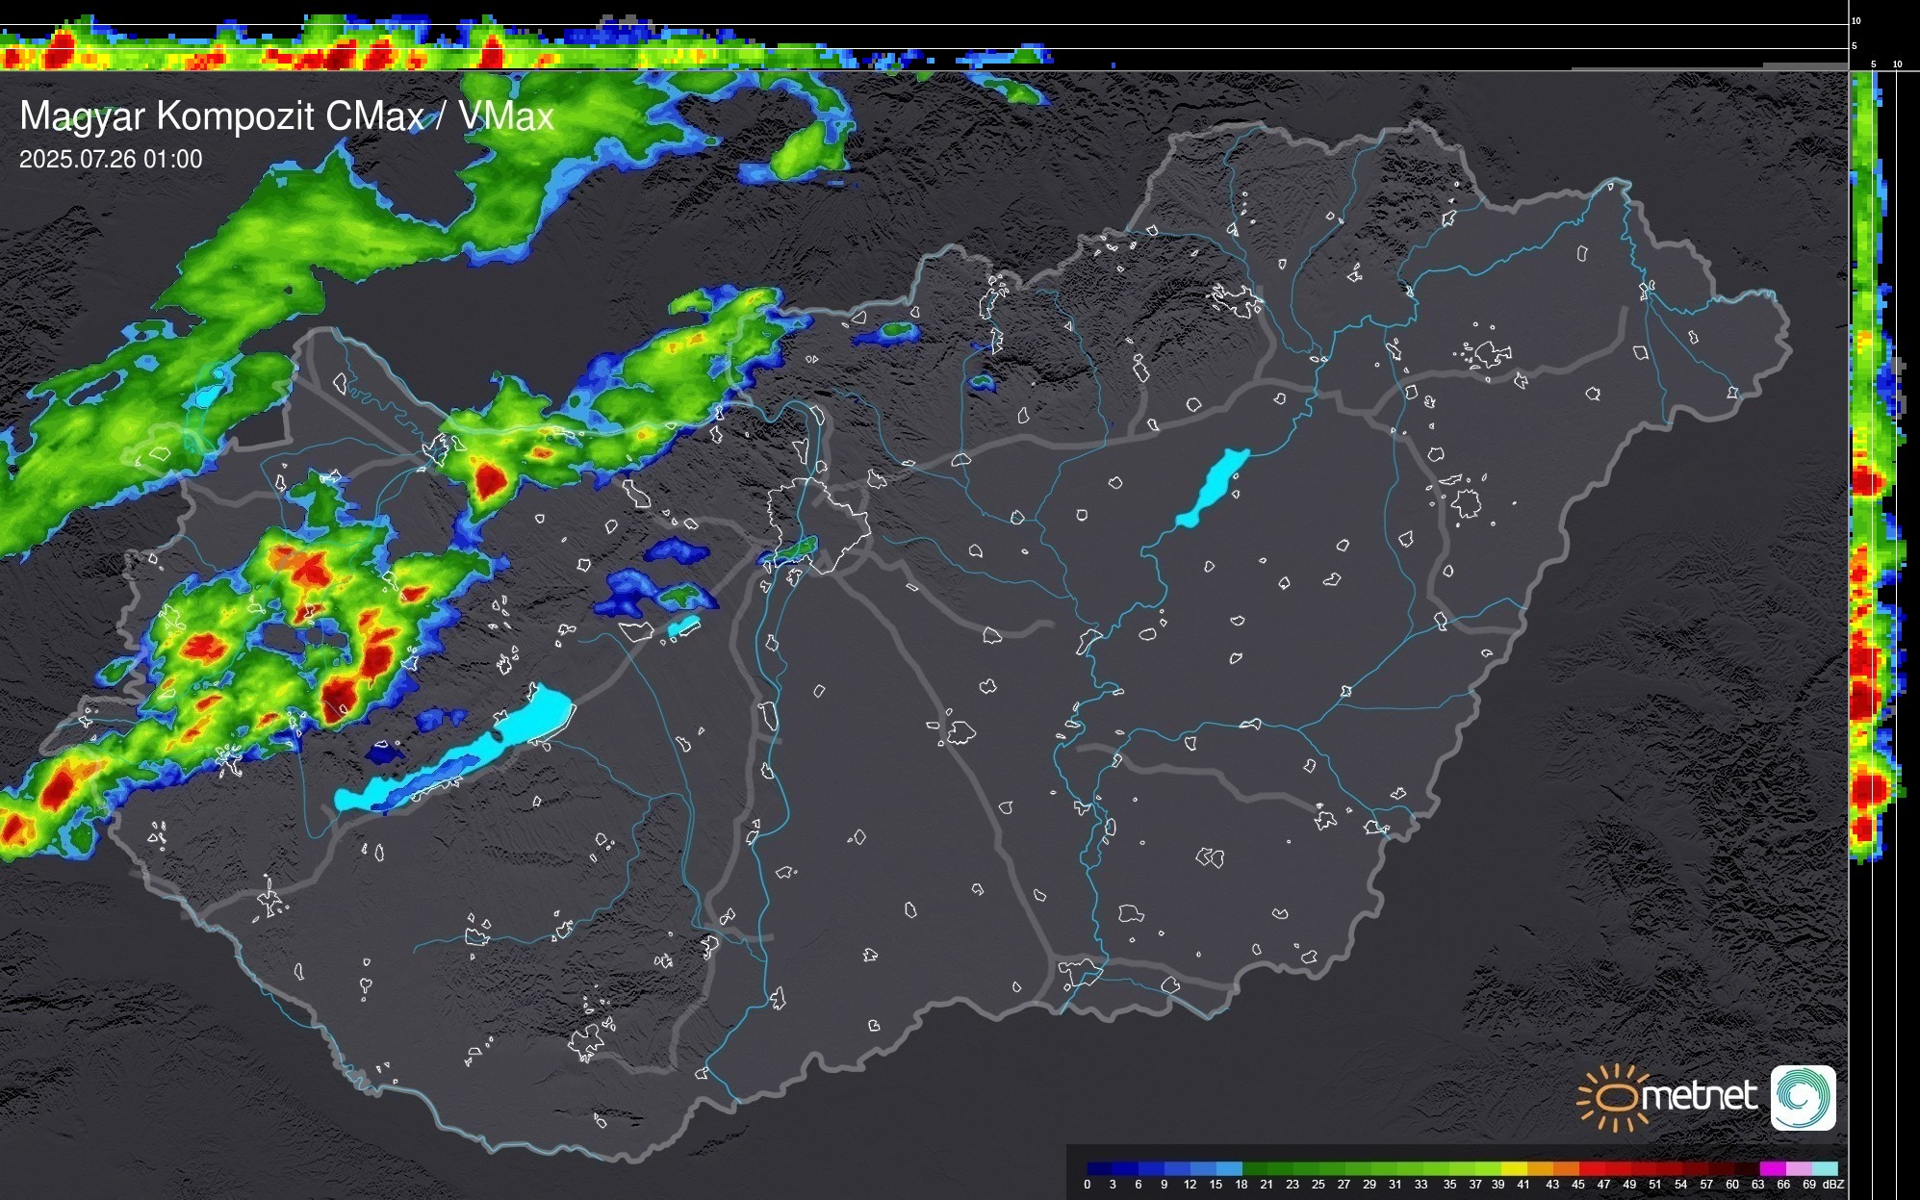
Task: Click the red storm cell near Győr
Action: tap(491, 477)
